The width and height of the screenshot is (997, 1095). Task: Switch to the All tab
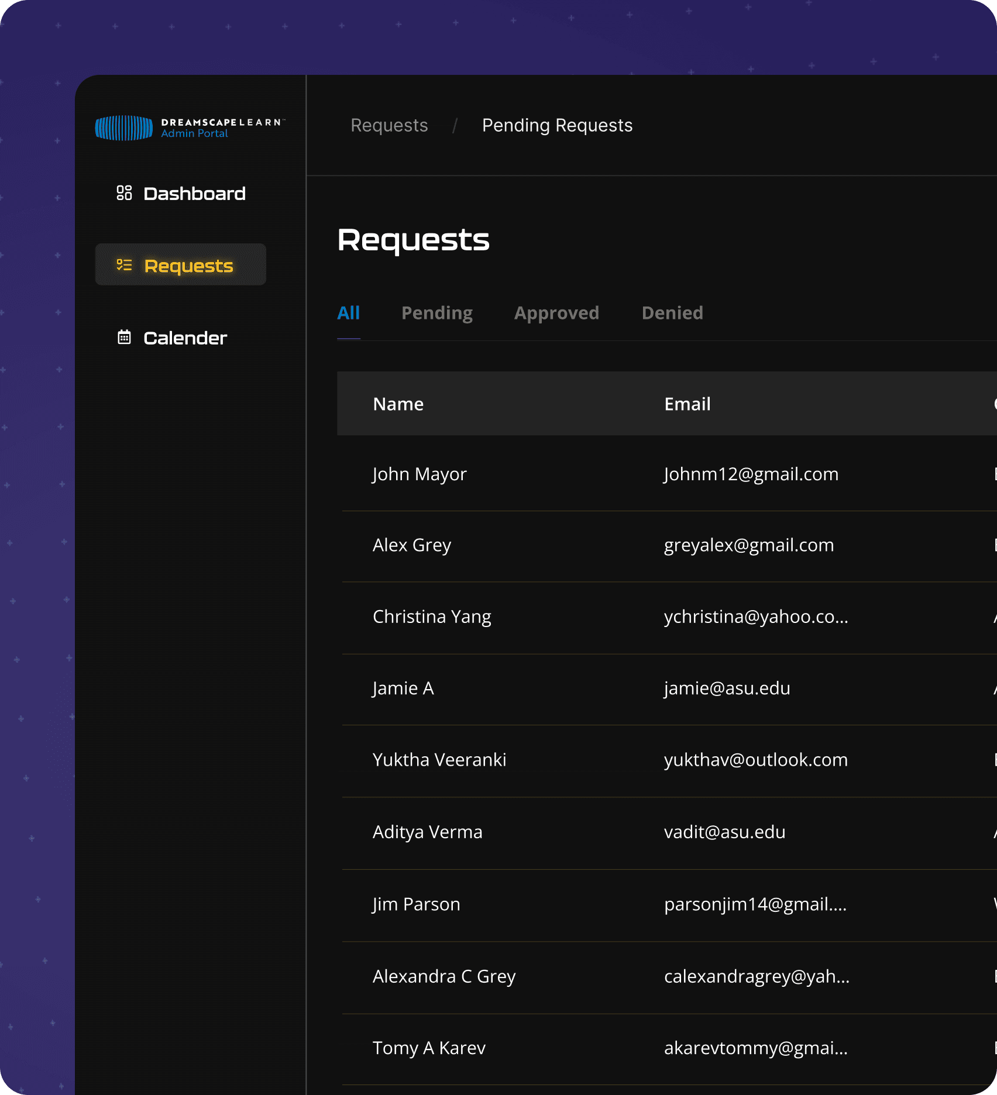pyautogui.click(x=349, y=313)
